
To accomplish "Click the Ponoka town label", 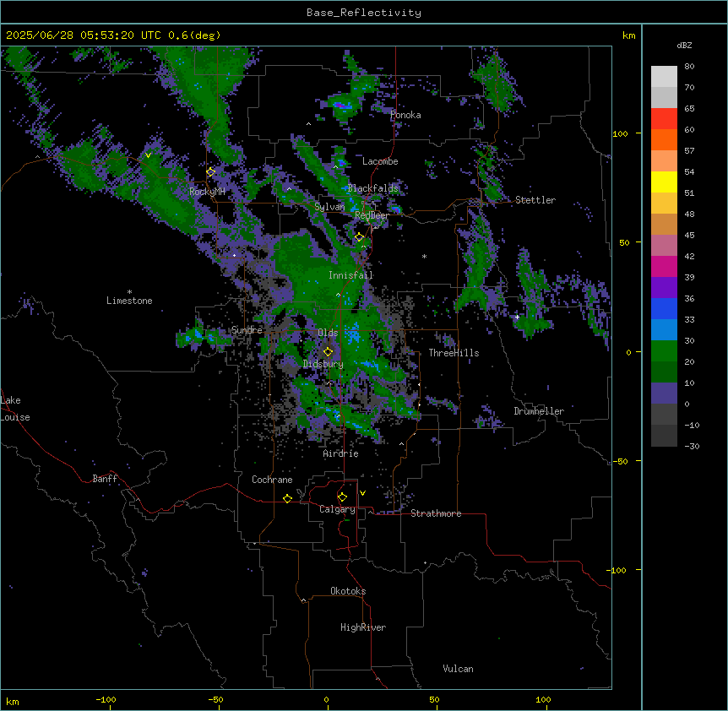I will [405, 115].
